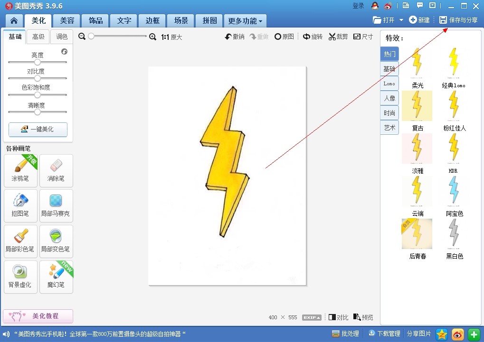Click the zoom out magnifier icon

click(82, 37)
